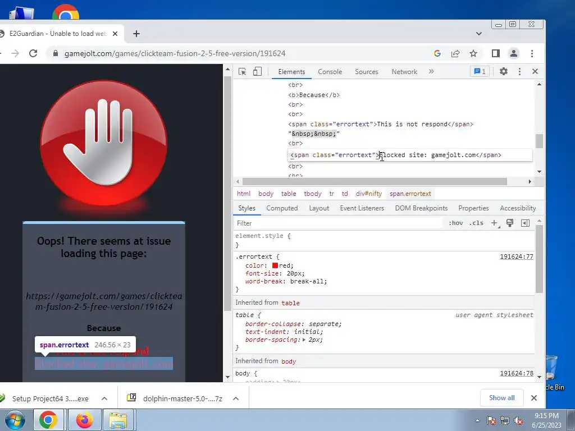Toggle the .cls classes button
The image size is (575, 431).
(x=476, y=223)
